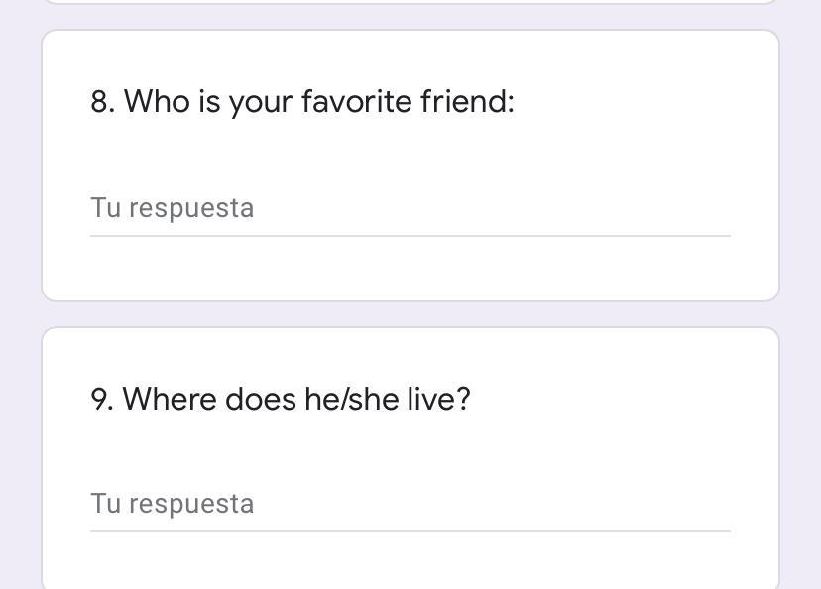Click the number "9." of the question label
821x589 pixels.
click(x=102, y=399)
